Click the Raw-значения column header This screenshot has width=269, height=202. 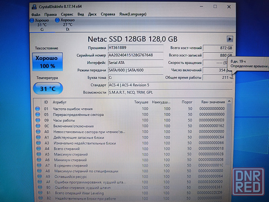(213, 102)
